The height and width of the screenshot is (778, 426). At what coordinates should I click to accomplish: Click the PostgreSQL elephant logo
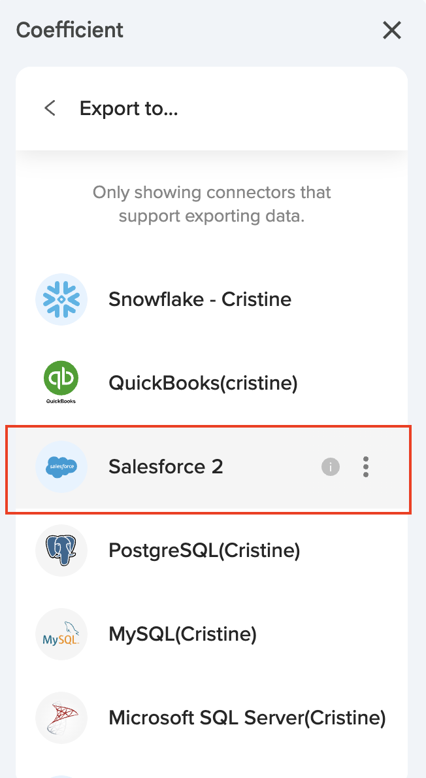[x=61, y=550]
